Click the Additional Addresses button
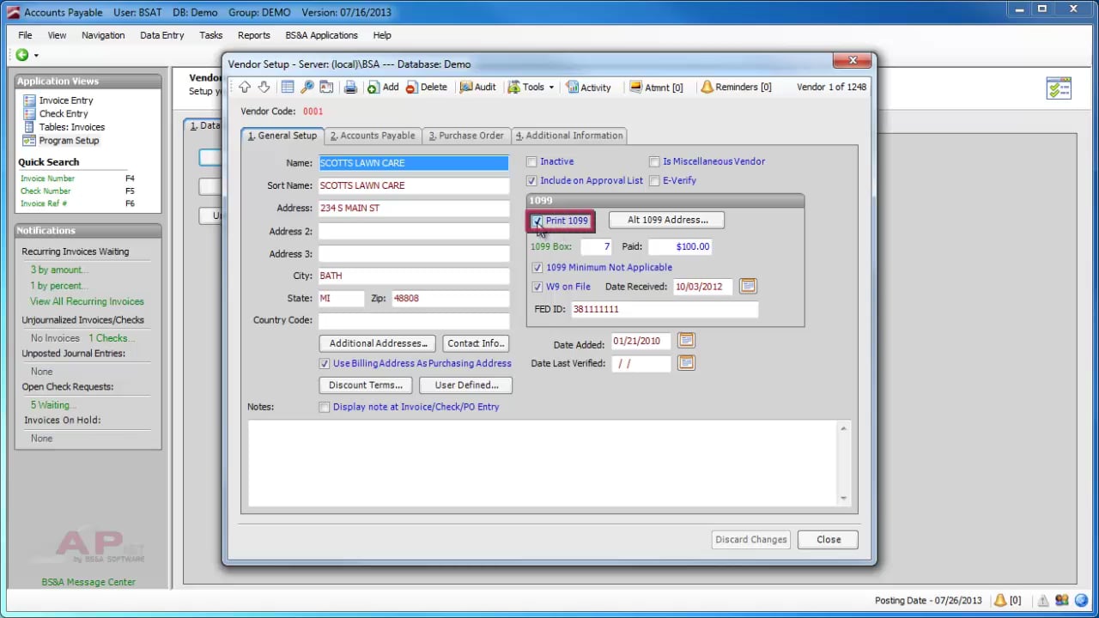 [x=378, y=343]
